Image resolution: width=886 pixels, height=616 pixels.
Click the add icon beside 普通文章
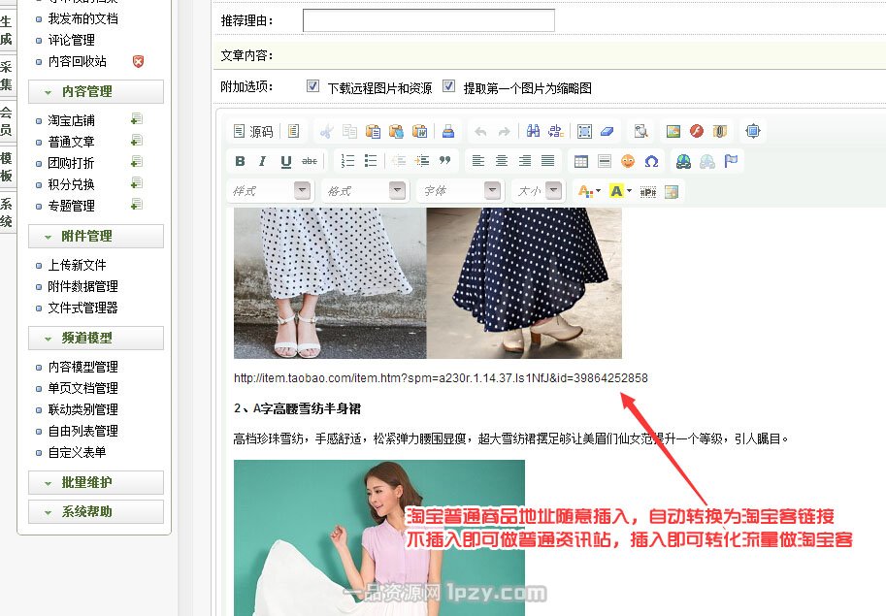tap(136, 141)
